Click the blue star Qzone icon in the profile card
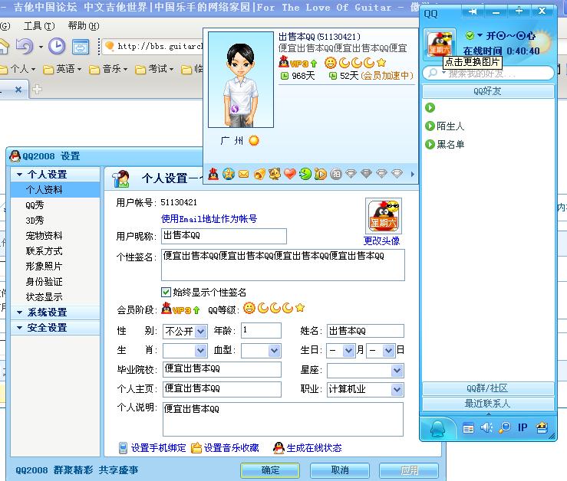 pos(229,175)
